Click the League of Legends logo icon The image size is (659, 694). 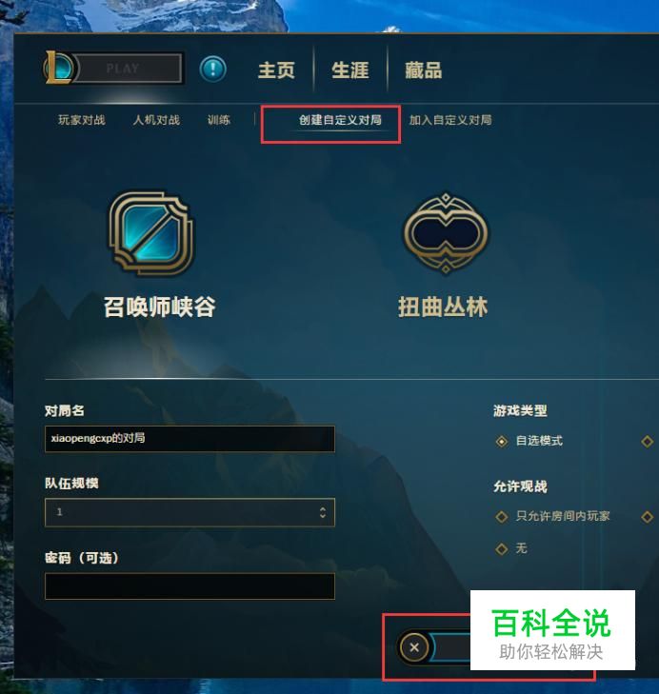pos(59,68)
